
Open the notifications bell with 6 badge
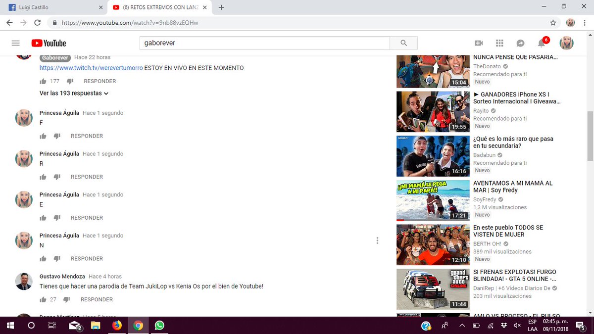542,43
